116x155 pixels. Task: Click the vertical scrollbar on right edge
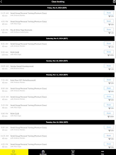[x=115, y=37]
